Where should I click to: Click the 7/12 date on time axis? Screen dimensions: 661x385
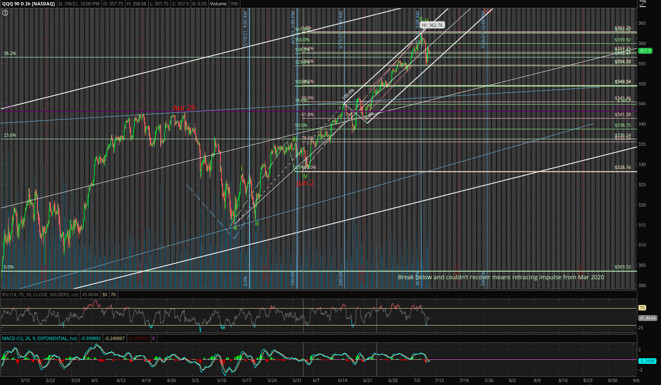tap(439, 380)
